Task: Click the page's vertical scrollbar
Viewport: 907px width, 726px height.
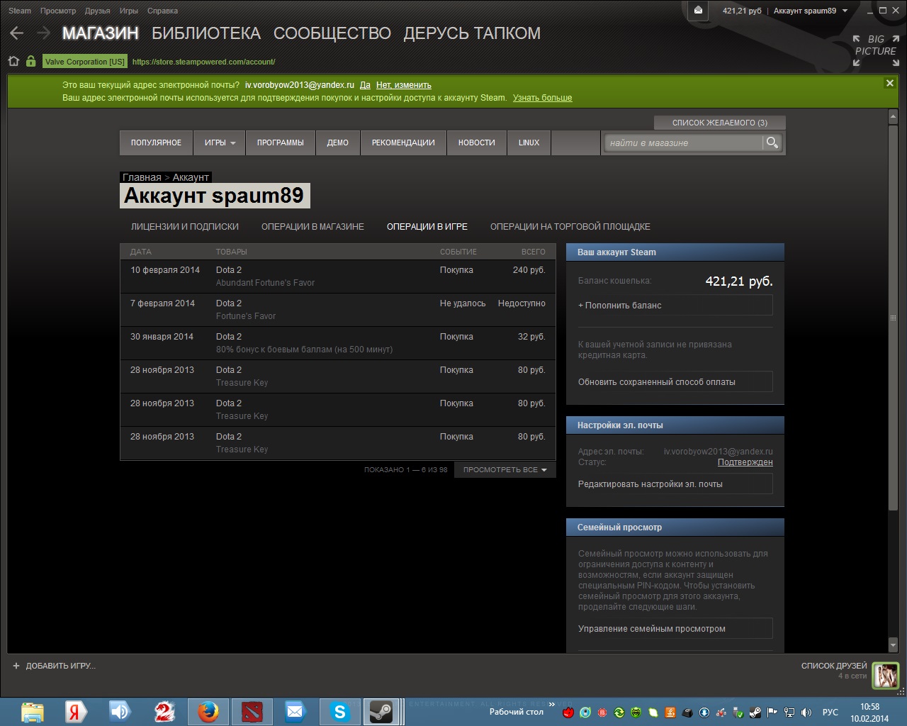Action: click(893, 317)
